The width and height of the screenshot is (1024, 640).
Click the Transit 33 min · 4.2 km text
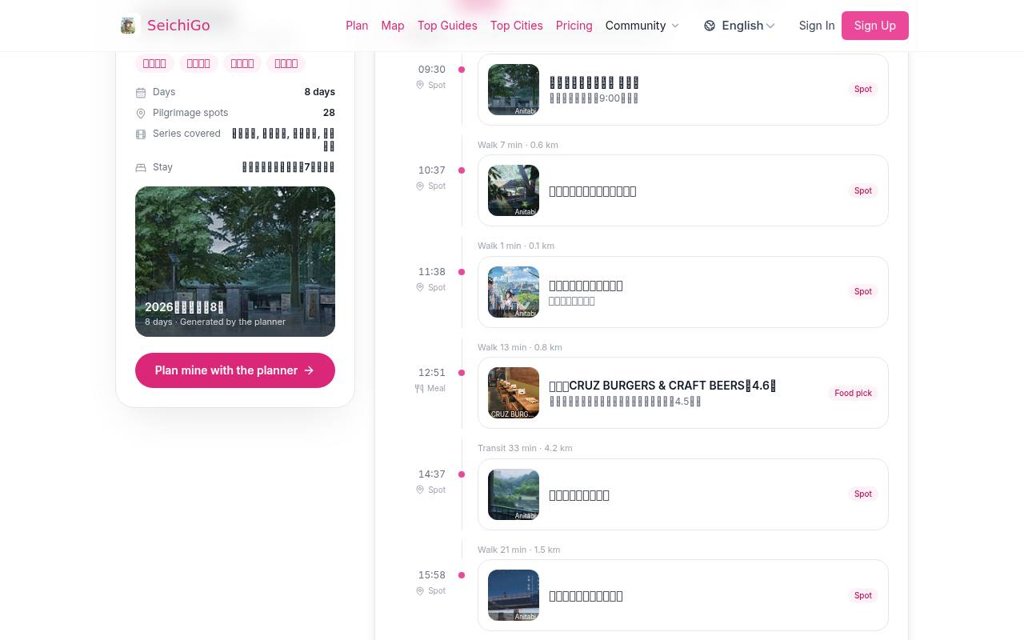(525, 448)
